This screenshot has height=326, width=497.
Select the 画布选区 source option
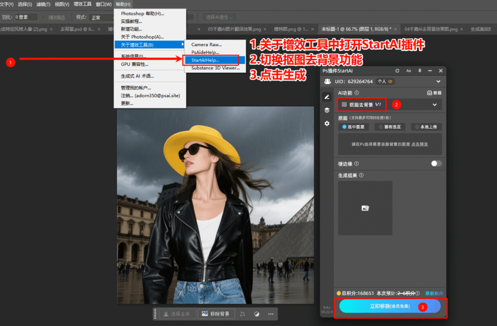point(390,127)
